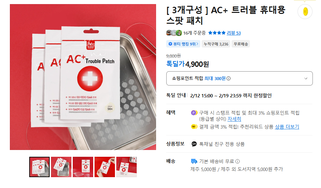Click the 무료배송 badge
321x188 pixels.
(241, 44)
